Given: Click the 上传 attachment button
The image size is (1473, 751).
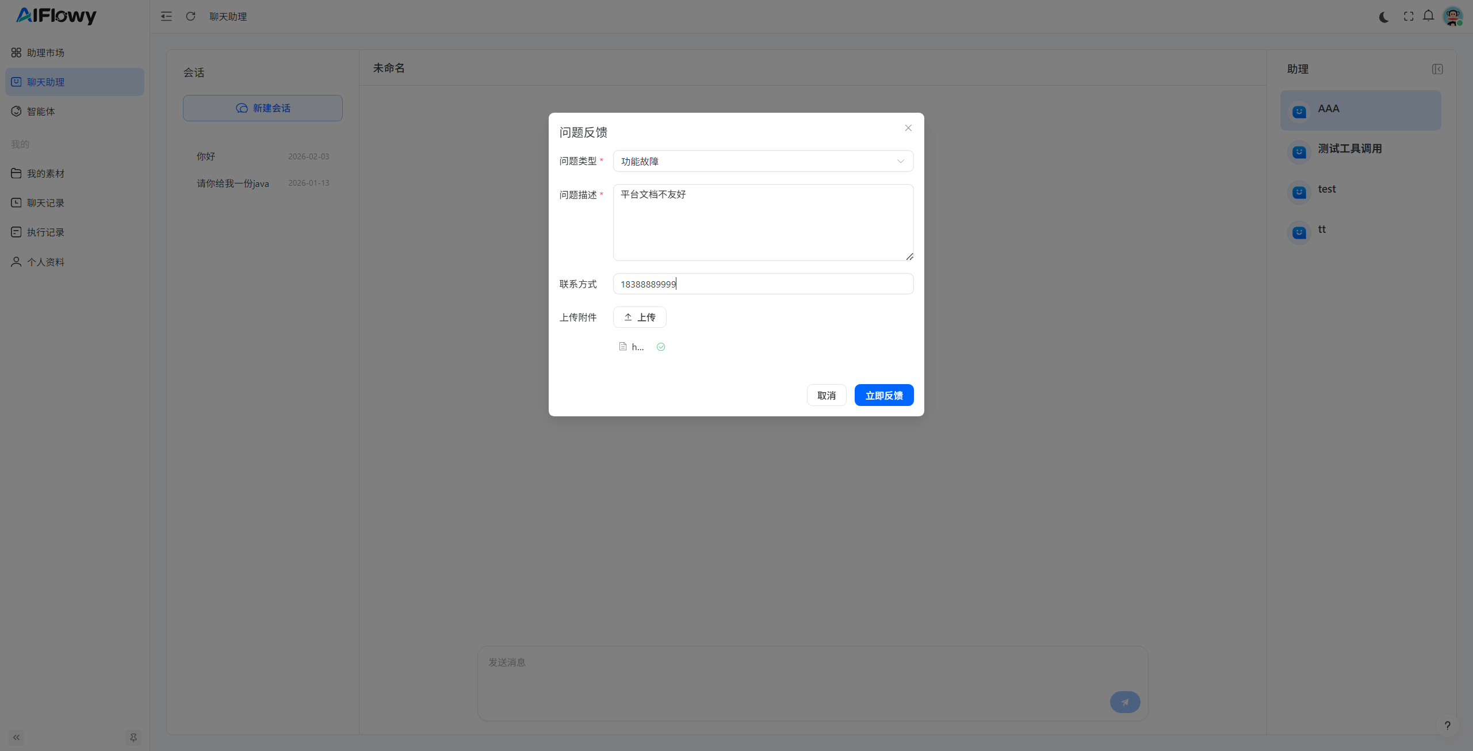Looking at the screenshot, I should pos(640,317).
